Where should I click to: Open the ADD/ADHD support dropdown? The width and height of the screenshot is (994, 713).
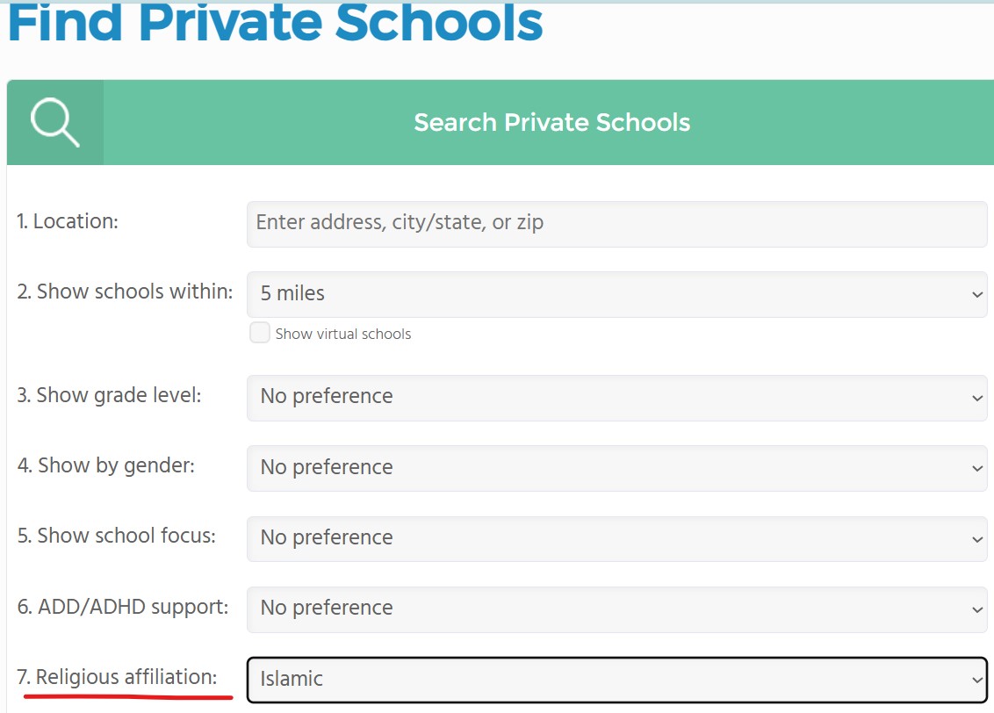coord(616,609)
